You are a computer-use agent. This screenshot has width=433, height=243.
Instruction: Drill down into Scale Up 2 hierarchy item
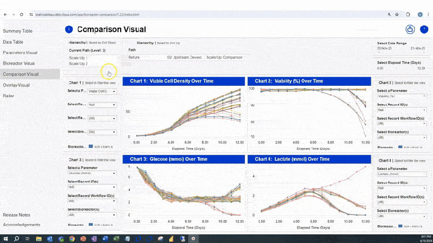pos(79,64)
